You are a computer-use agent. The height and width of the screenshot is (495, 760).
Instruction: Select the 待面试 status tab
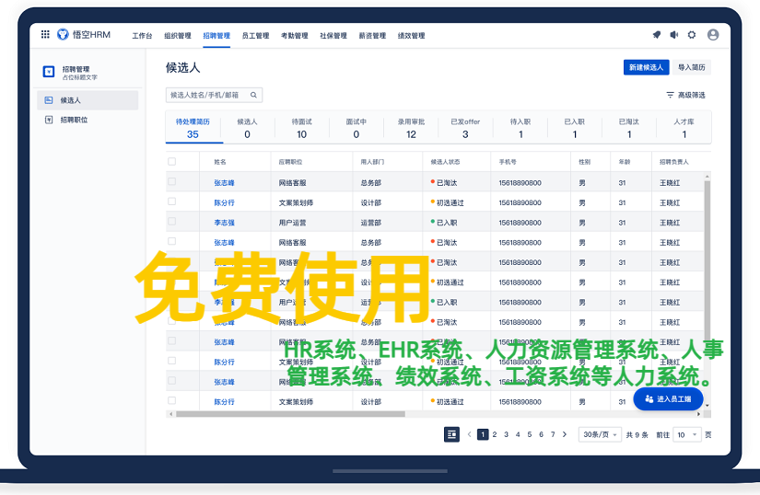pos(301,128)
